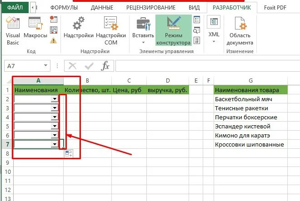300x201 pixels.
Task: Select the Перчатки боксерские cell
Action: (250, 117)
